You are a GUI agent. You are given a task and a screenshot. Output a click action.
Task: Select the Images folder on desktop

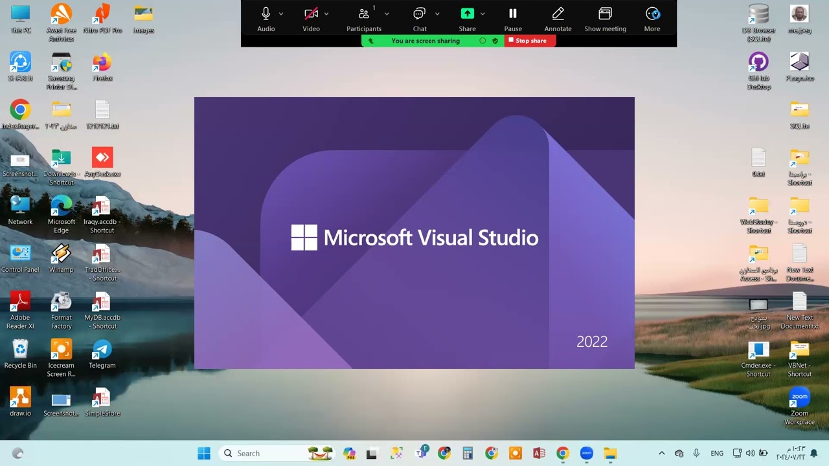click(x=143, y=19)
